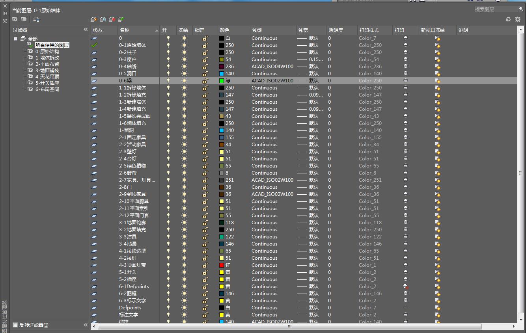Check the 反转过滤器 checkbox
526x333 pixels.
pyautogui.click(x=15, y=325)
